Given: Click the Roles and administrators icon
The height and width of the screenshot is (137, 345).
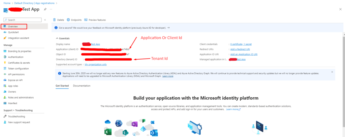Looking at the screenshot, I should [5, 97].
